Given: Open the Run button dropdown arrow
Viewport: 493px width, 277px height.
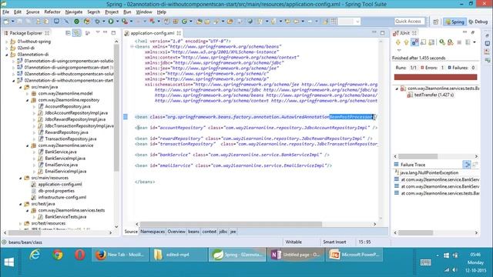Looking at the screenshot, I should [x=117, y=22].
